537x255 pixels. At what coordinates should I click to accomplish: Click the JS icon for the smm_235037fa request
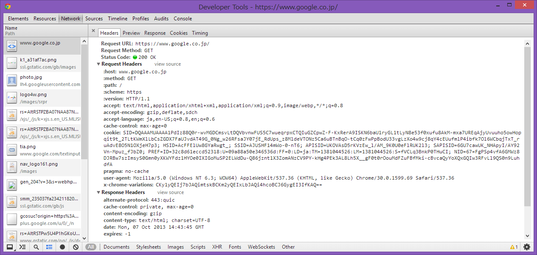12,202
